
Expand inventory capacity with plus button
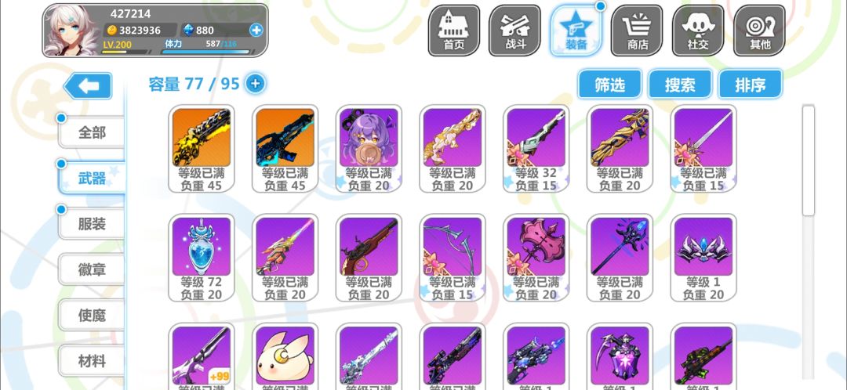tap(256, 84)
